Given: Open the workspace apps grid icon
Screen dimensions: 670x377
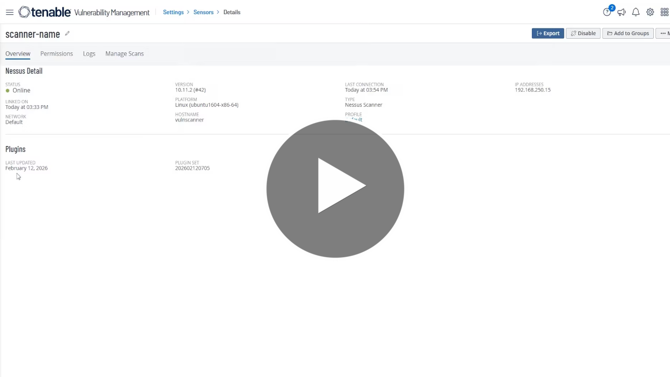Looking at the screenshot, I should click(x=664, y=12).
